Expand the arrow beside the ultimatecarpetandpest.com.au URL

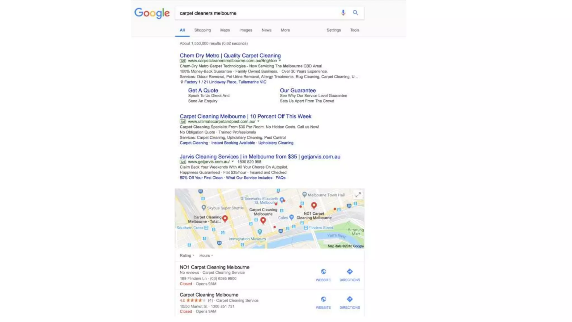coord(258,122)
